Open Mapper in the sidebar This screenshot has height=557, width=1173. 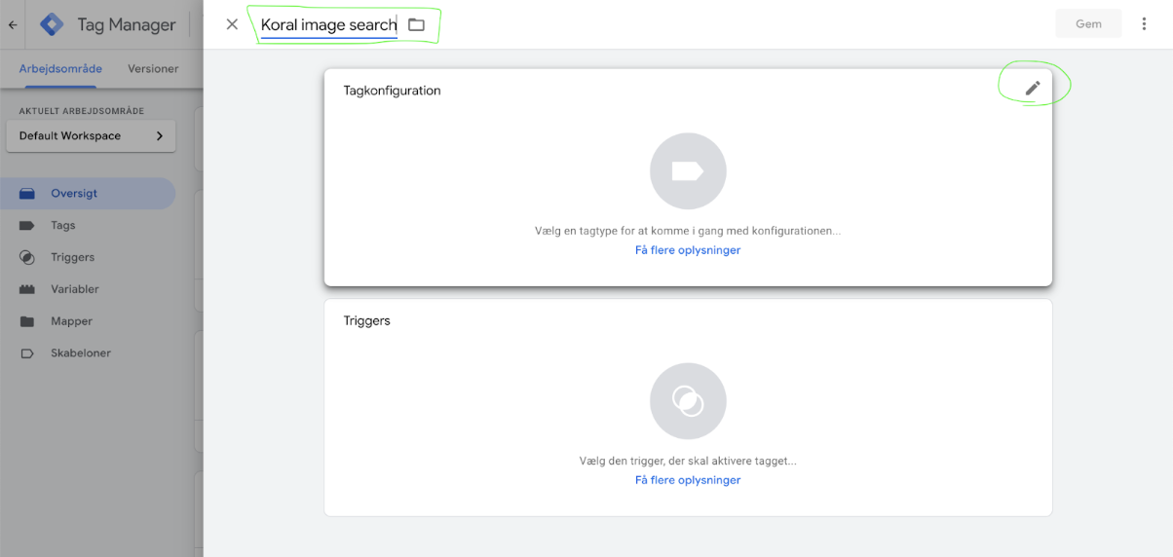coord(88,321)
